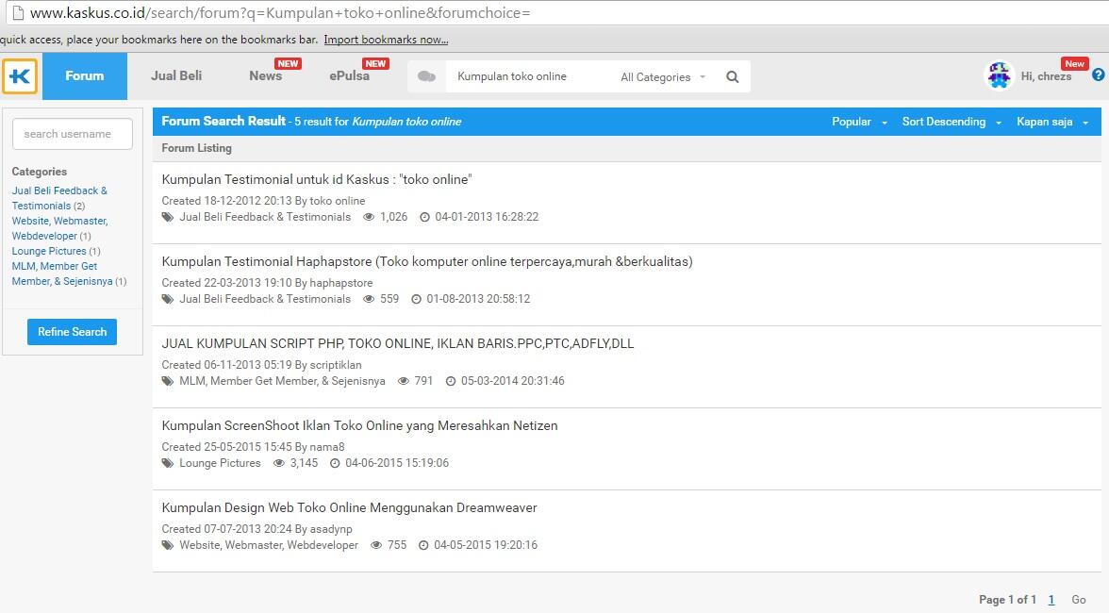Open thread Kumpulan Design Web Toko Online
The height and width of the screenshot is (613, 1109).
[x=349, y=507]
